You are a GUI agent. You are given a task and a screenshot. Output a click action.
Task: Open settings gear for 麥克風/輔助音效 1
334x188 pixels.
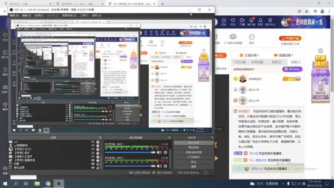(x=165, y=152)
